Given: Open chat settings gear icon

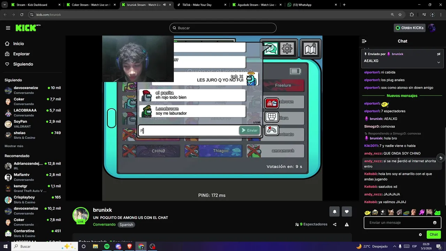Looking at the screenshot, I should tap(420, 235).
